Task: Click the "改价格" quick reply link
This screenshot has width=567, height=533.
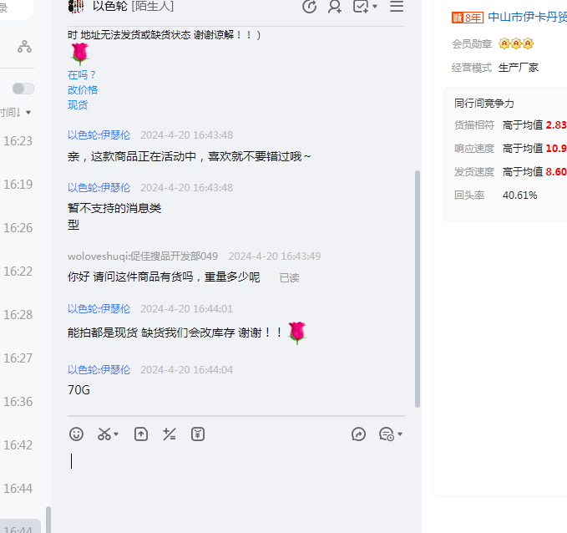Action: [83, 89]
